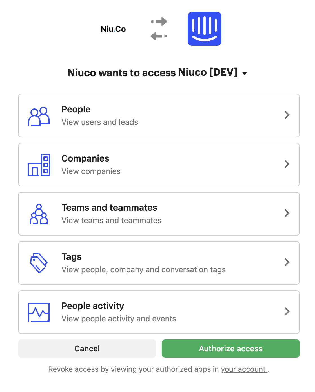Click 'View companies' description text

click(x=91, y=171)
